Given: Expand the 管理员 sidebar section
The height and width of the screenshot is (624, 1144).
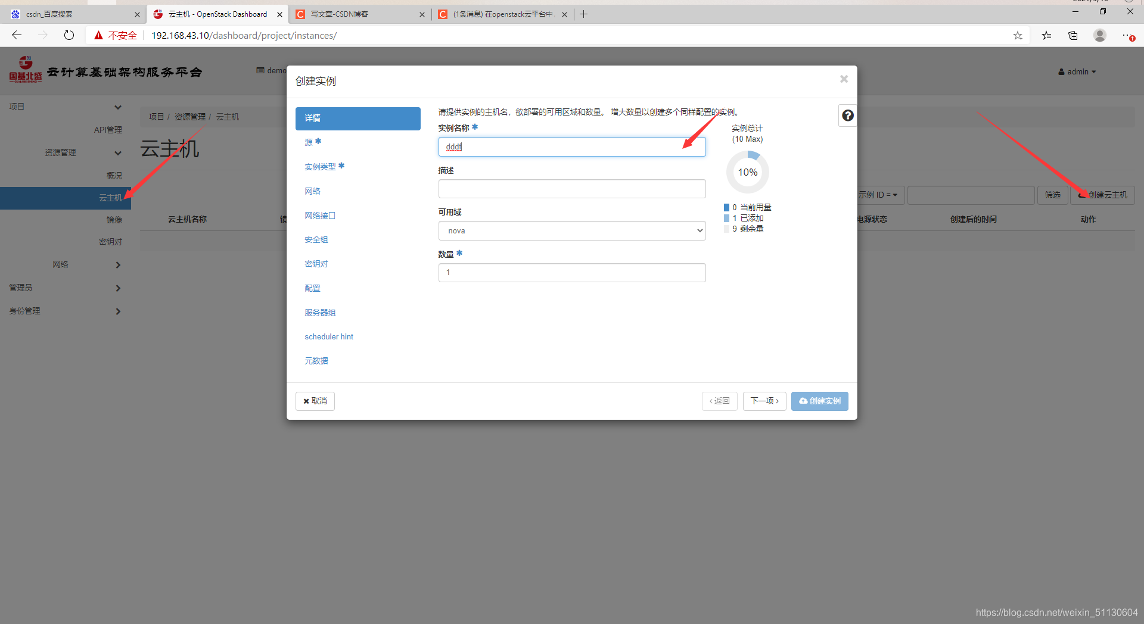Looking at the screenshot, I should [x=66, y=288].
